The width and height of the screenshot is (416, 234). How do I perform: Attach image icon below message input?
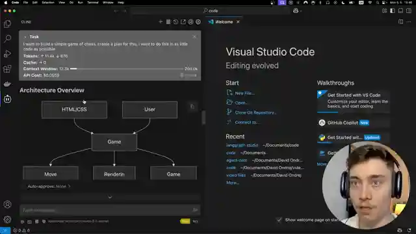[29, 221]
